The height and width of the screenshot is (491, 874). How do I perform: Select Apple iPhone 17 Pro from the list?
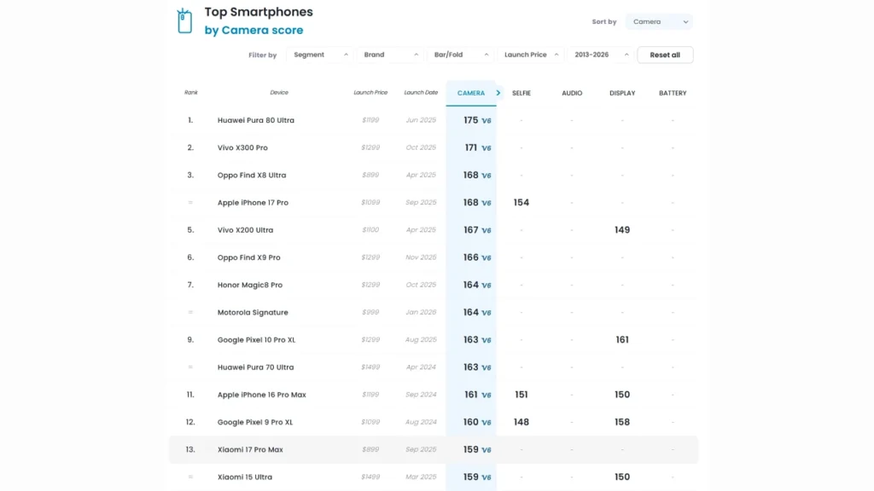pyautogui.click(x=253, y=203)
